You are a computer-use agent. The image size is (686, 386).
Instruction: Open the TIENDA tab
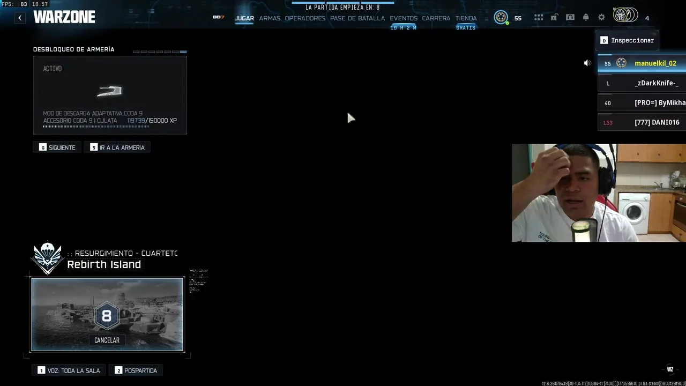click(466, 18)
